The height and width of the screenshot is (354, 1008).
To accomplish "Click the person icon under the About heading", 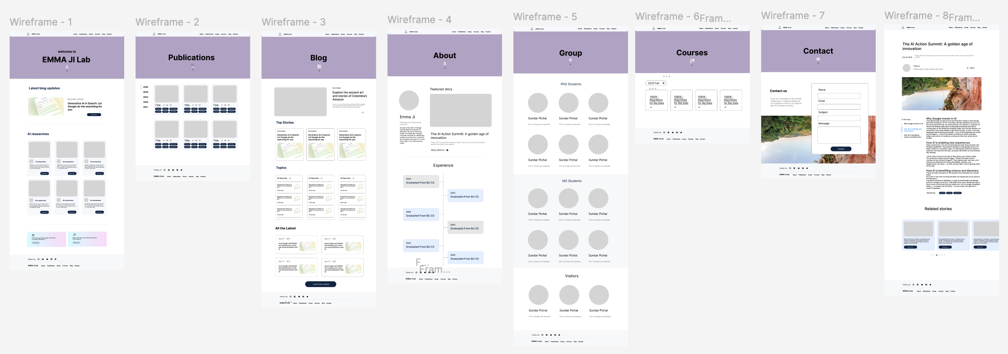I will pyautogui.click(x=445, y=63).
